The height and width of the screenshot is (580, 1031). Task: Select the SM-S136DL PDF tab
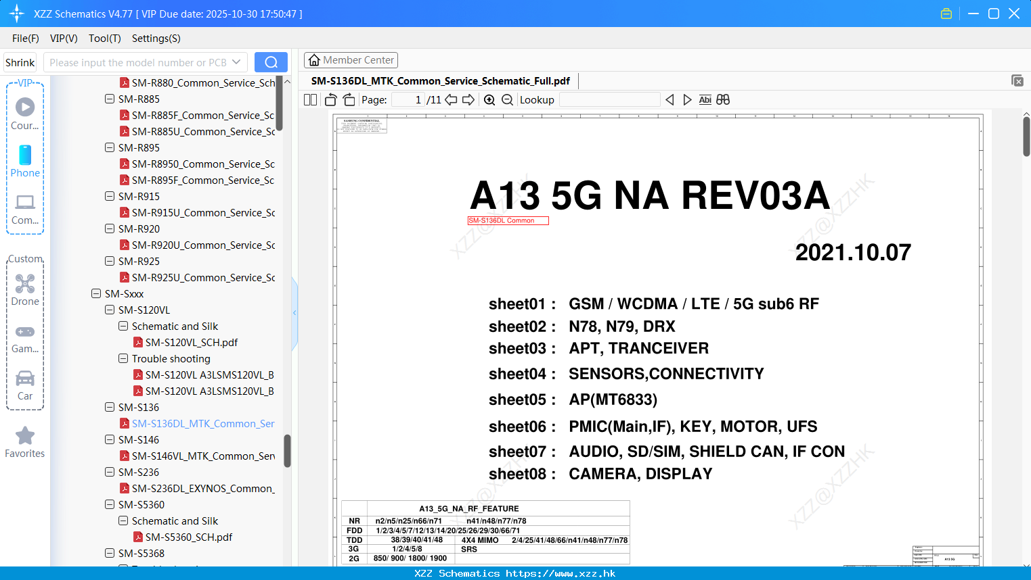[440, 81]
